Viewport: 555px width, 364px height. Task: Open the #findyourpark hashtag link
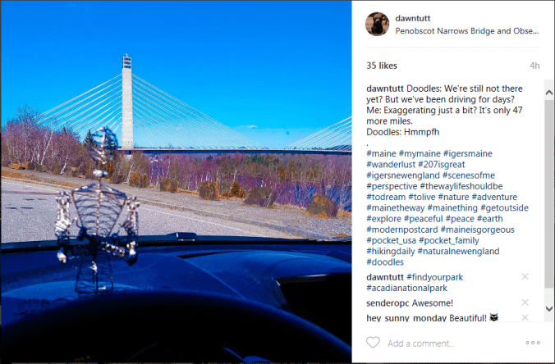(x=434, y=277)
